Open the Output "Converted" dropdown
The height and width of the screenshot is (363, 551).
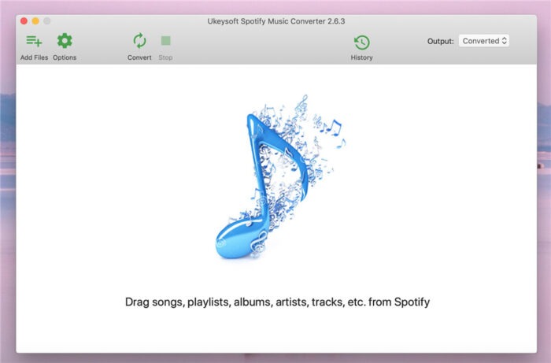tap(483, 41)
